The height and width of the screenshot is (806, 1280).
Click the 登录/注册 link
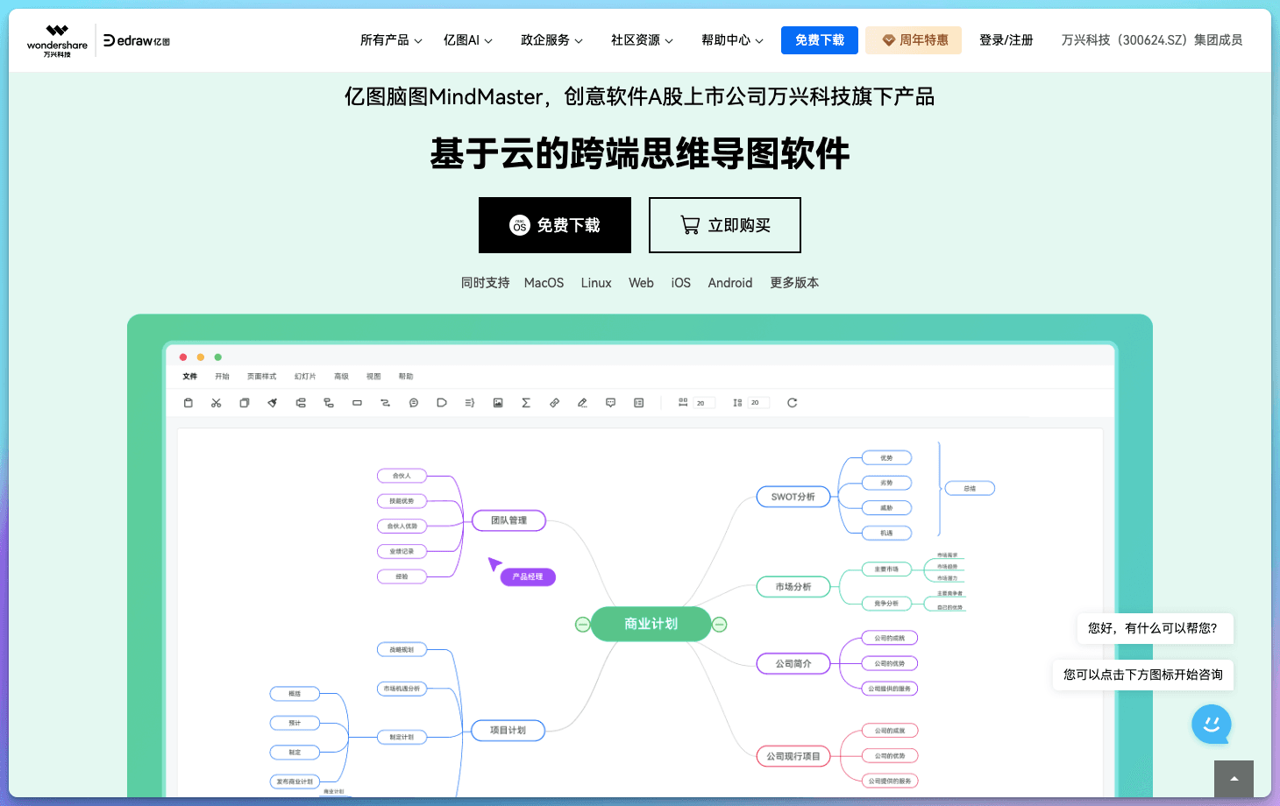[x=1006, y=40]
